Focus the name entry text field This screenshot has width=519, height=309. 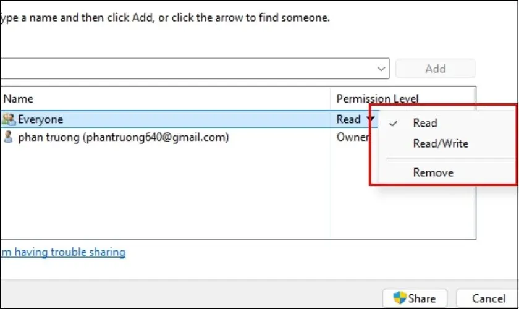coord(185,69)
